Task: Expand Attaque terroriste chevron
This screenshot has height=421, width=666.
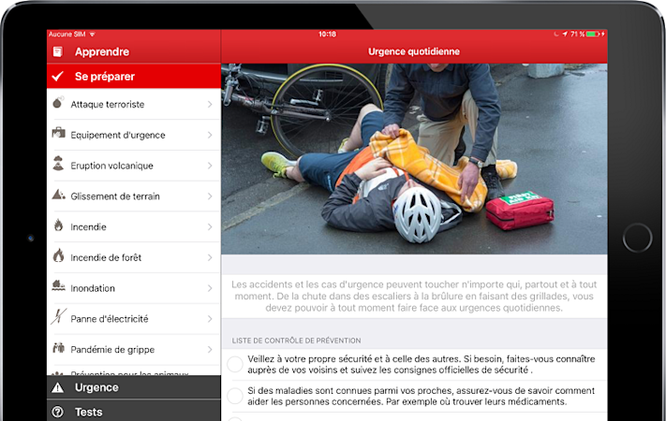Action: [x=210, y=104]
